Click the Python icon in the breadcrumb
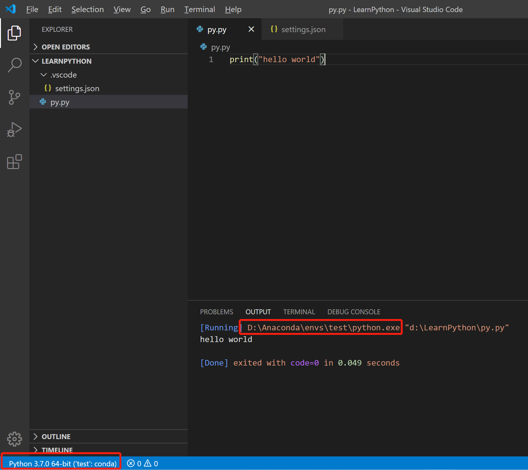 203,47
